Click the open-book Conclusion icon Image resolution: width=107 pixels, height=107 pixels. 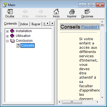click(12, 41)
